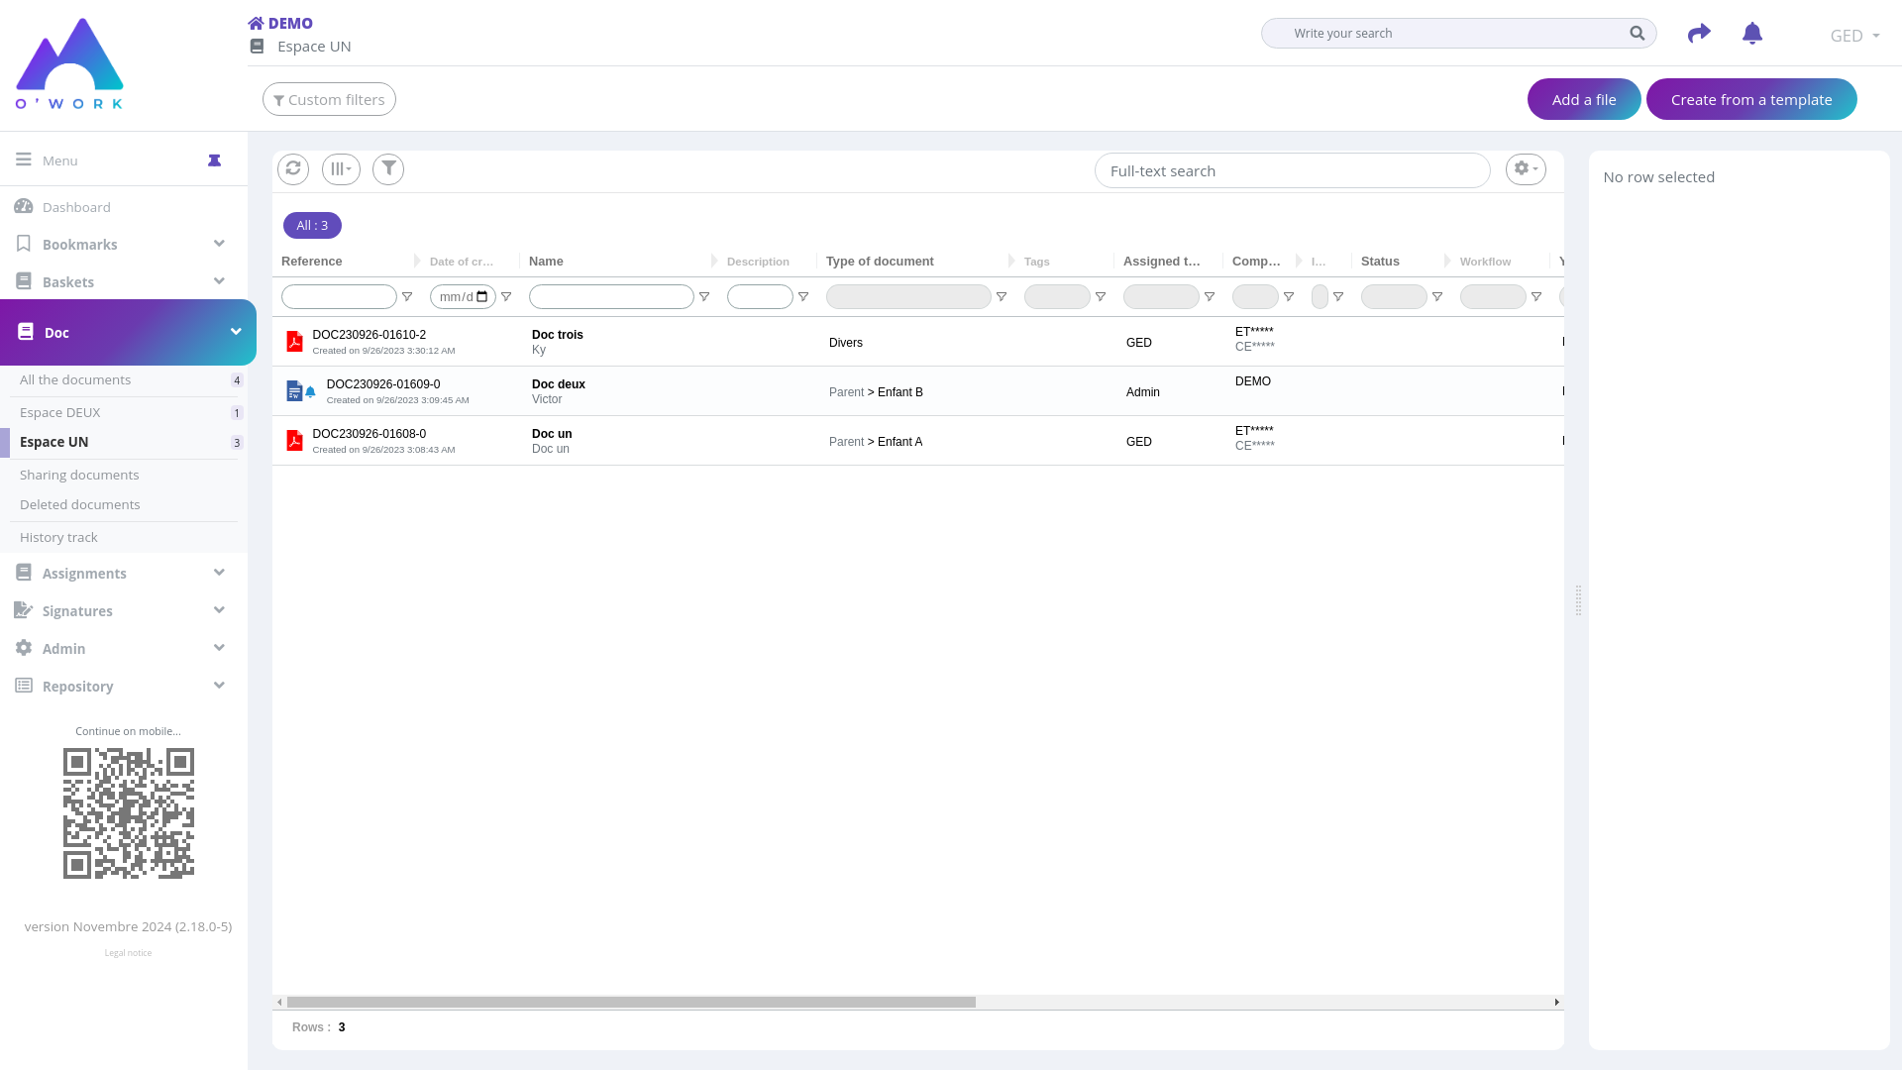Open the GED user dropdown
Screen dimensions: 1902x1070
(x=1854, y=36)
